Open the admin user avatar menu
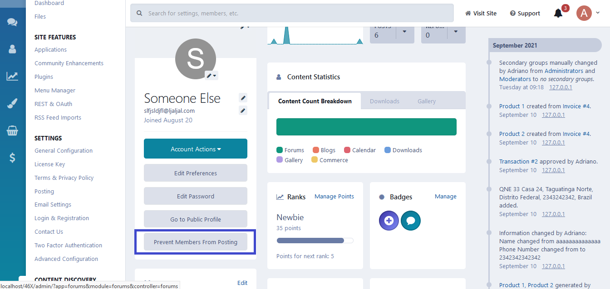This screenshot has width=610, height=289. pyautogui.click(x=588, y=13)
